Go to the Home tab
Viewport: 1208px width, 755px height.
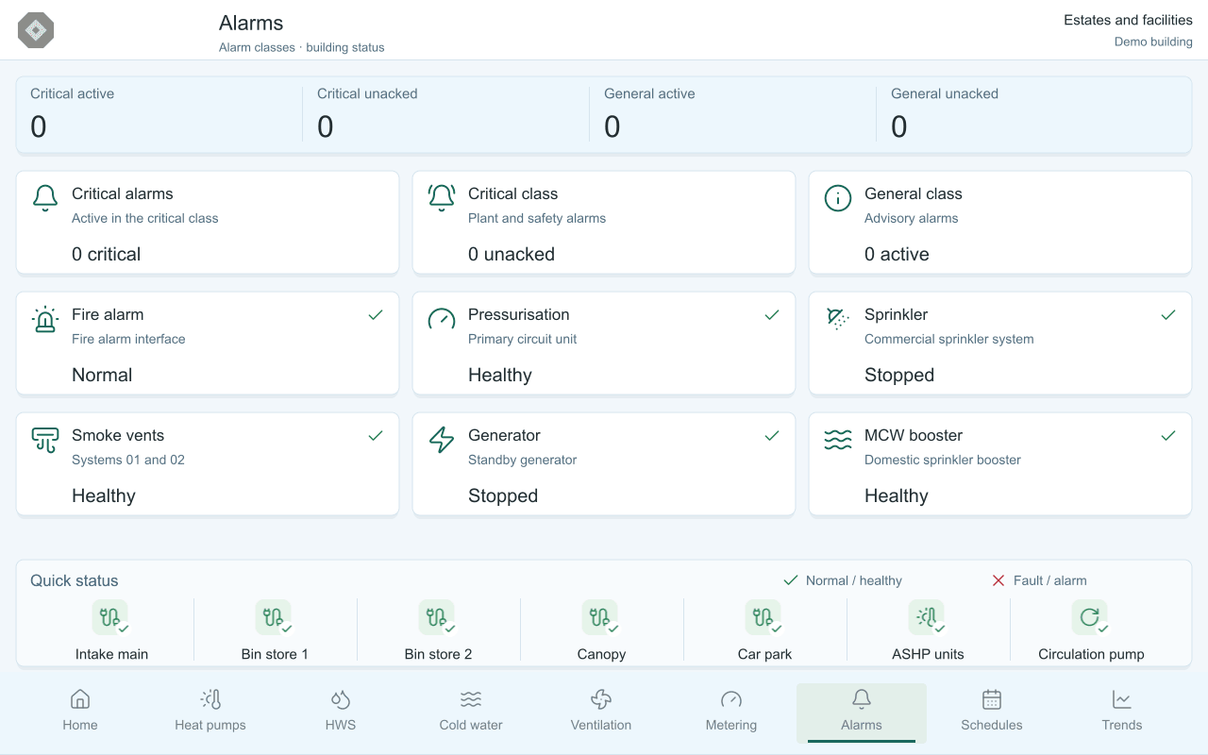(x=80, y=712)
